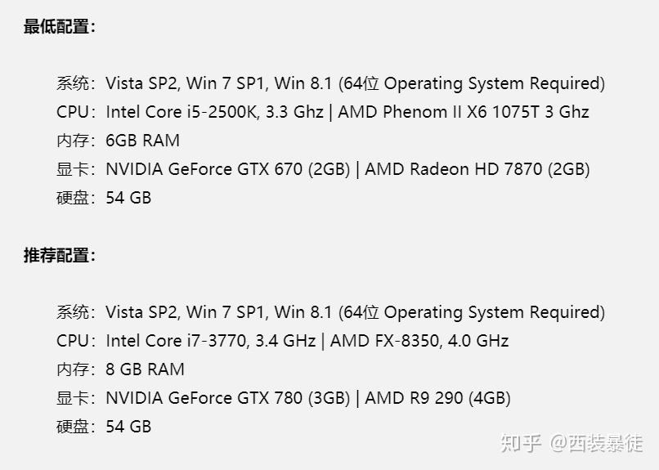Viewport: 659px width, 470px height.
Task: Select the 6GB RAM text
Action: coord(142,141)
